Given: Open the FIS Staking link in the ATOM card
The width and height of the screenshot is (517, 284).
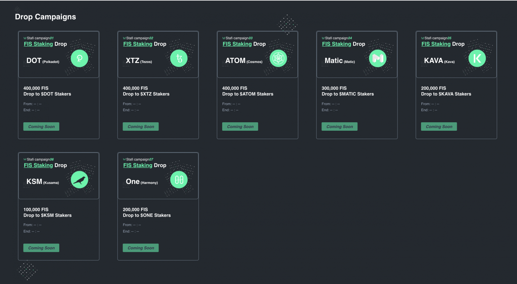Looking at the screenshot, I should (237, 44).
